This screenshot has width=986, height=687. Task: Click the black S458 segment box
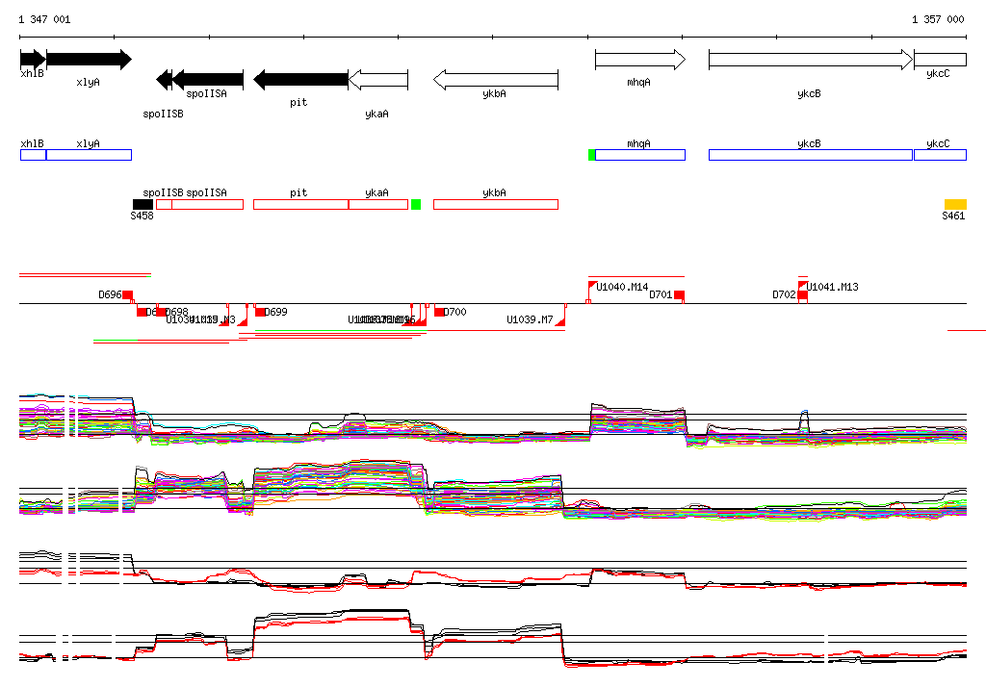coord(143,204)
